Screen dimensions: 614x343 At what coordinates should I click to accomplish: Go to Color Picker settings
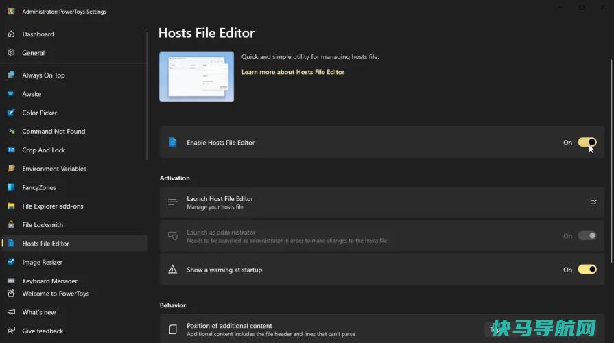[74, 113]
